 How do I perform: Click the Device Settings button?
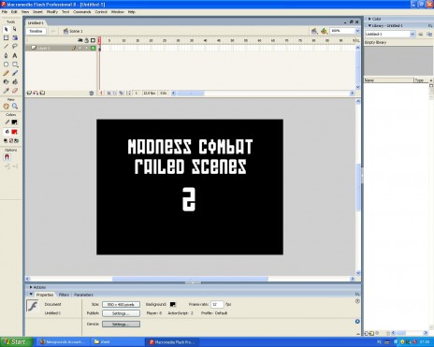(121, 325)
